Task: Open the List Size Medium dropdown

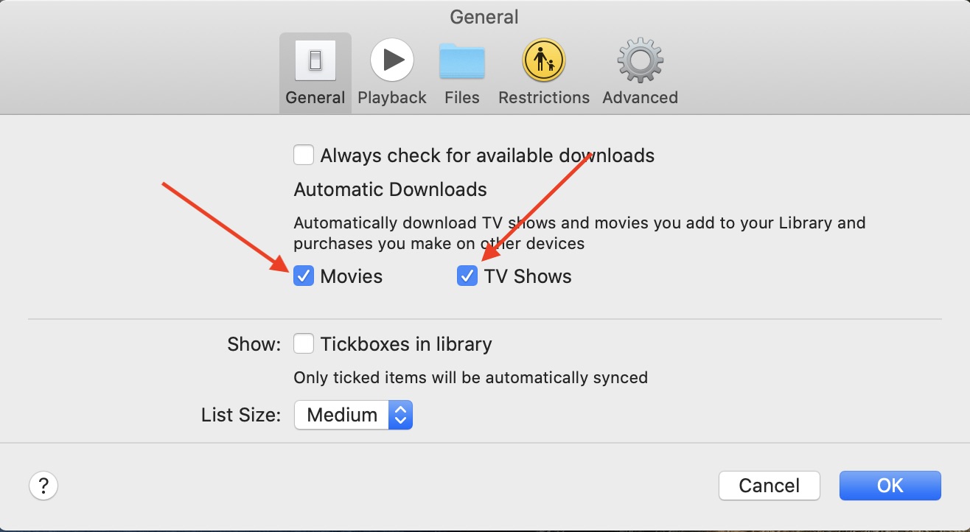Action: [x=353, y=415]
